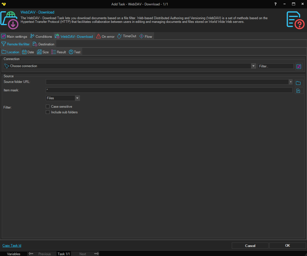Select the WebDAV - Download tab
The image size is (307, 256).
click(x=74, y=37)
